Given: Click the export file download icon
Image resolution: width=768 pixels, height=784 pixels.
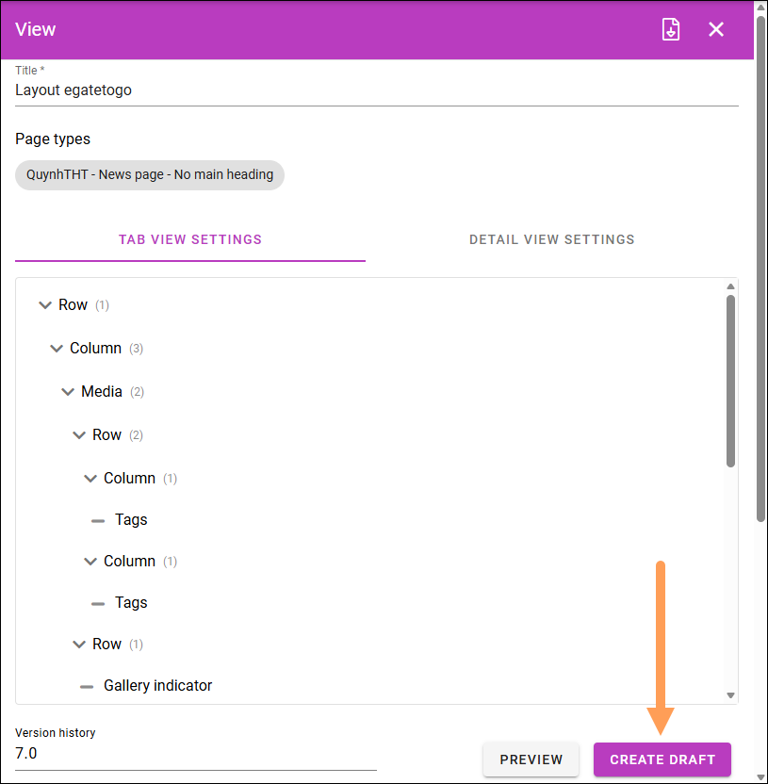Looking at the screenshot, I should pos(671,29).
